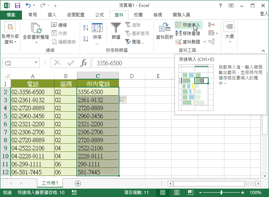Click the Save icon in quick access toolbar
Image resolution: width=269 pixels, height=197 pixels.
pos(17,5)
